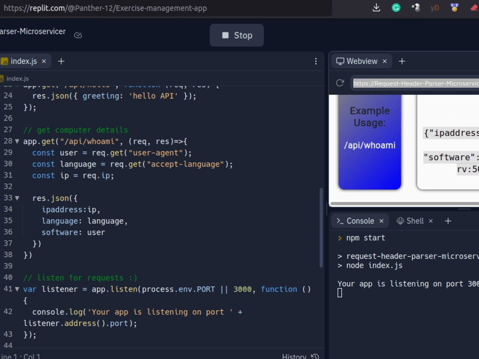
Task: Click the webview URL address field
Action: 415,83
